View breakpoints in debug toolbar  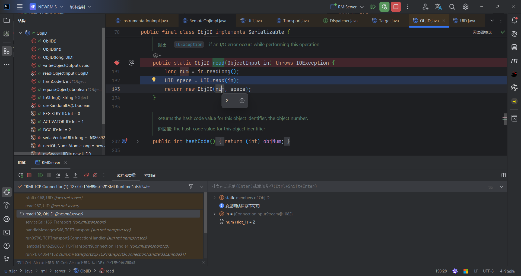click(87, 175)
